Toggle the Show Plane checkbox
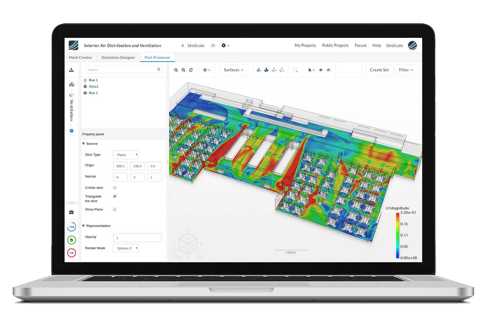Screen dimensions: 485x330 click(115, 209)
